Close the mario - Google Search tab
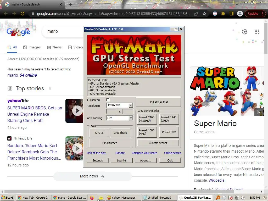Viewport: 268px width, 201px height. pos(60,4)
